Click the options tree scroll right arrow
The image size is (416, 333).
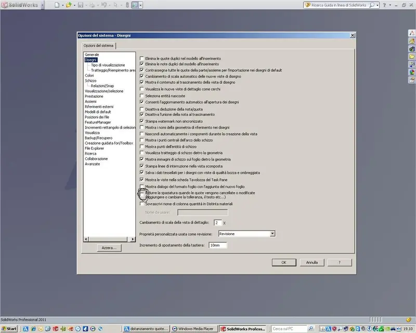(x=133, y=239)
